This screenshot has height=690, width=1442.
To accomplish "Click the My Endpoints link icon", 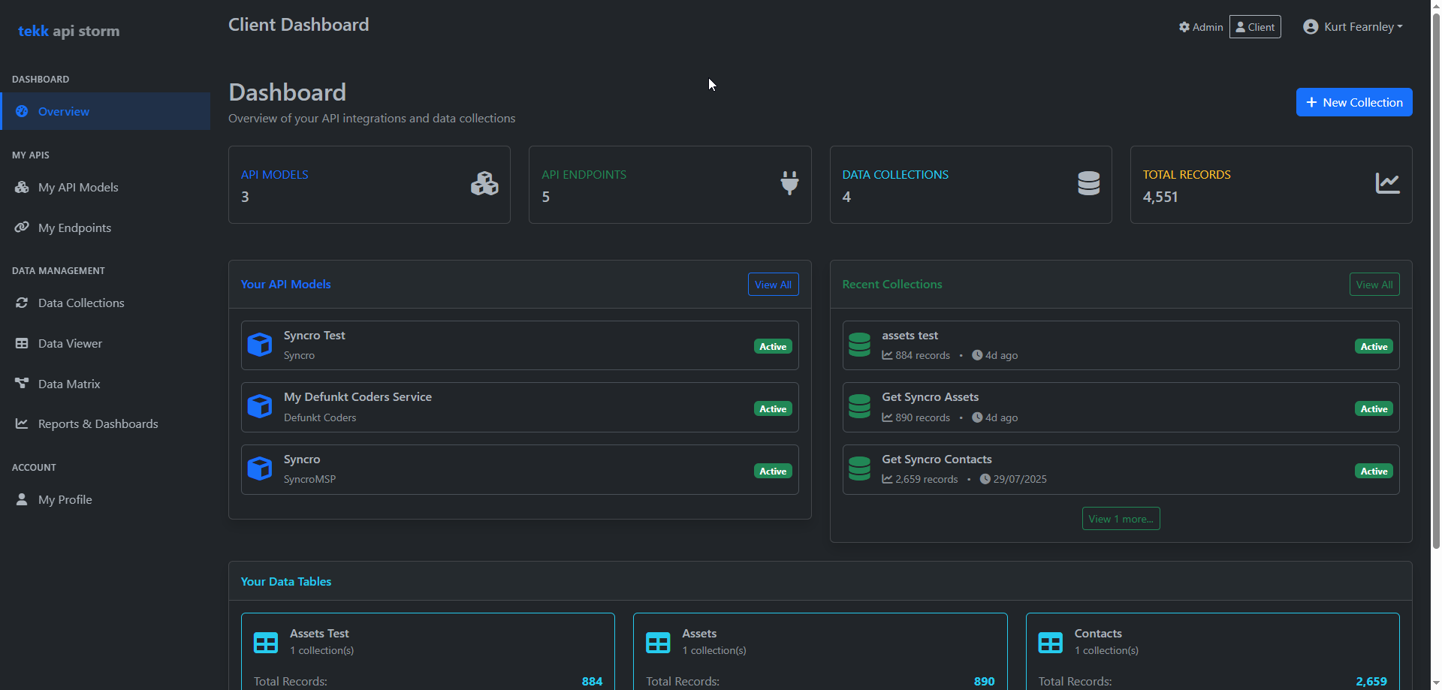I will pyautogui.click(x=23, y=227).
